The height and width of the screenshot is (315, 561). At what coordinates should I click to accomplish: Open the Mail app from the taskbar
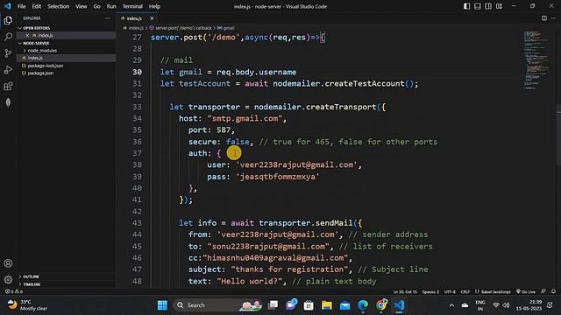tap(344, 305)
